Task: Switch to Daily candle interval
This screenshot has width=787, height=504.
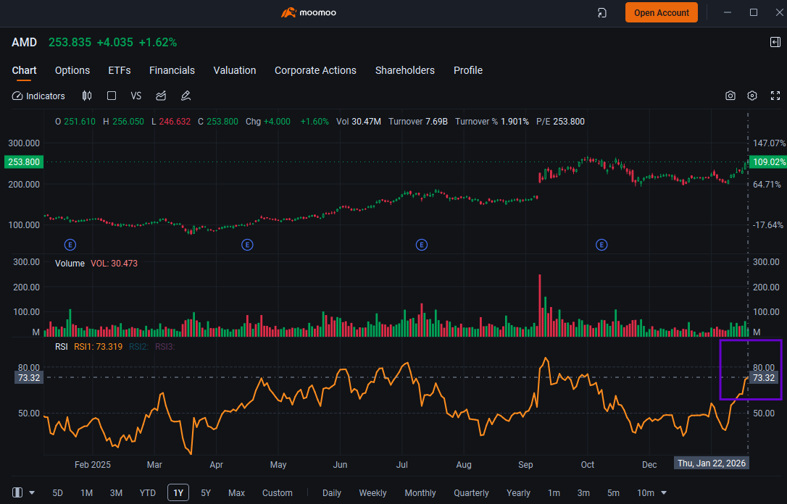Action: (332, 493)
